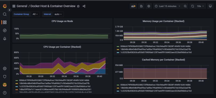Click the General breadcrumb link
Image resolution: width=216 pixels, height=98 pixels.
tap(22, 6)
